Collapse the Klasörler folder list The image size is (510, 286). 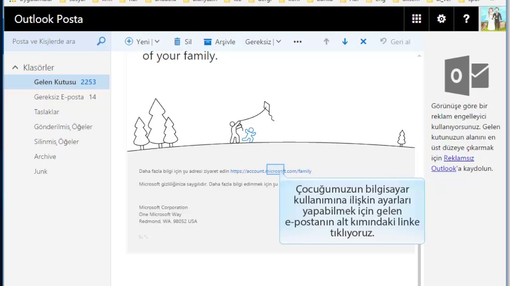tap(15, 68)
